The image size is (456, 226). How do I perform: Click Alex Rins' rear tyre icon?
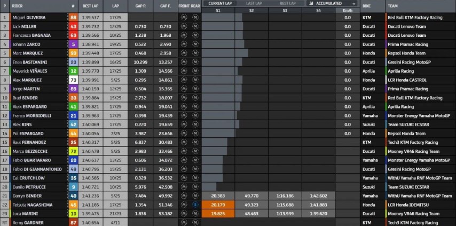[x=195, y=124]
